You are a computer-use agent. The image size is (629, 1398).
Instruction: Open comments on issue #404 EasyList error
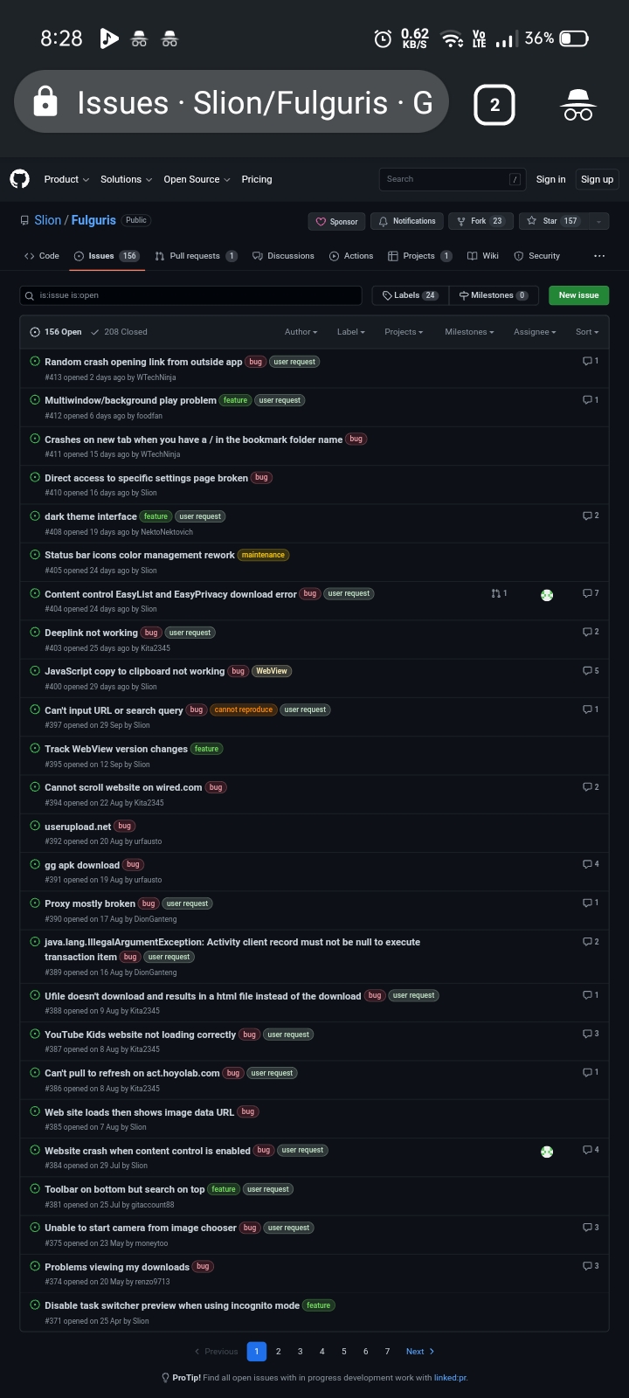[591, 593]
